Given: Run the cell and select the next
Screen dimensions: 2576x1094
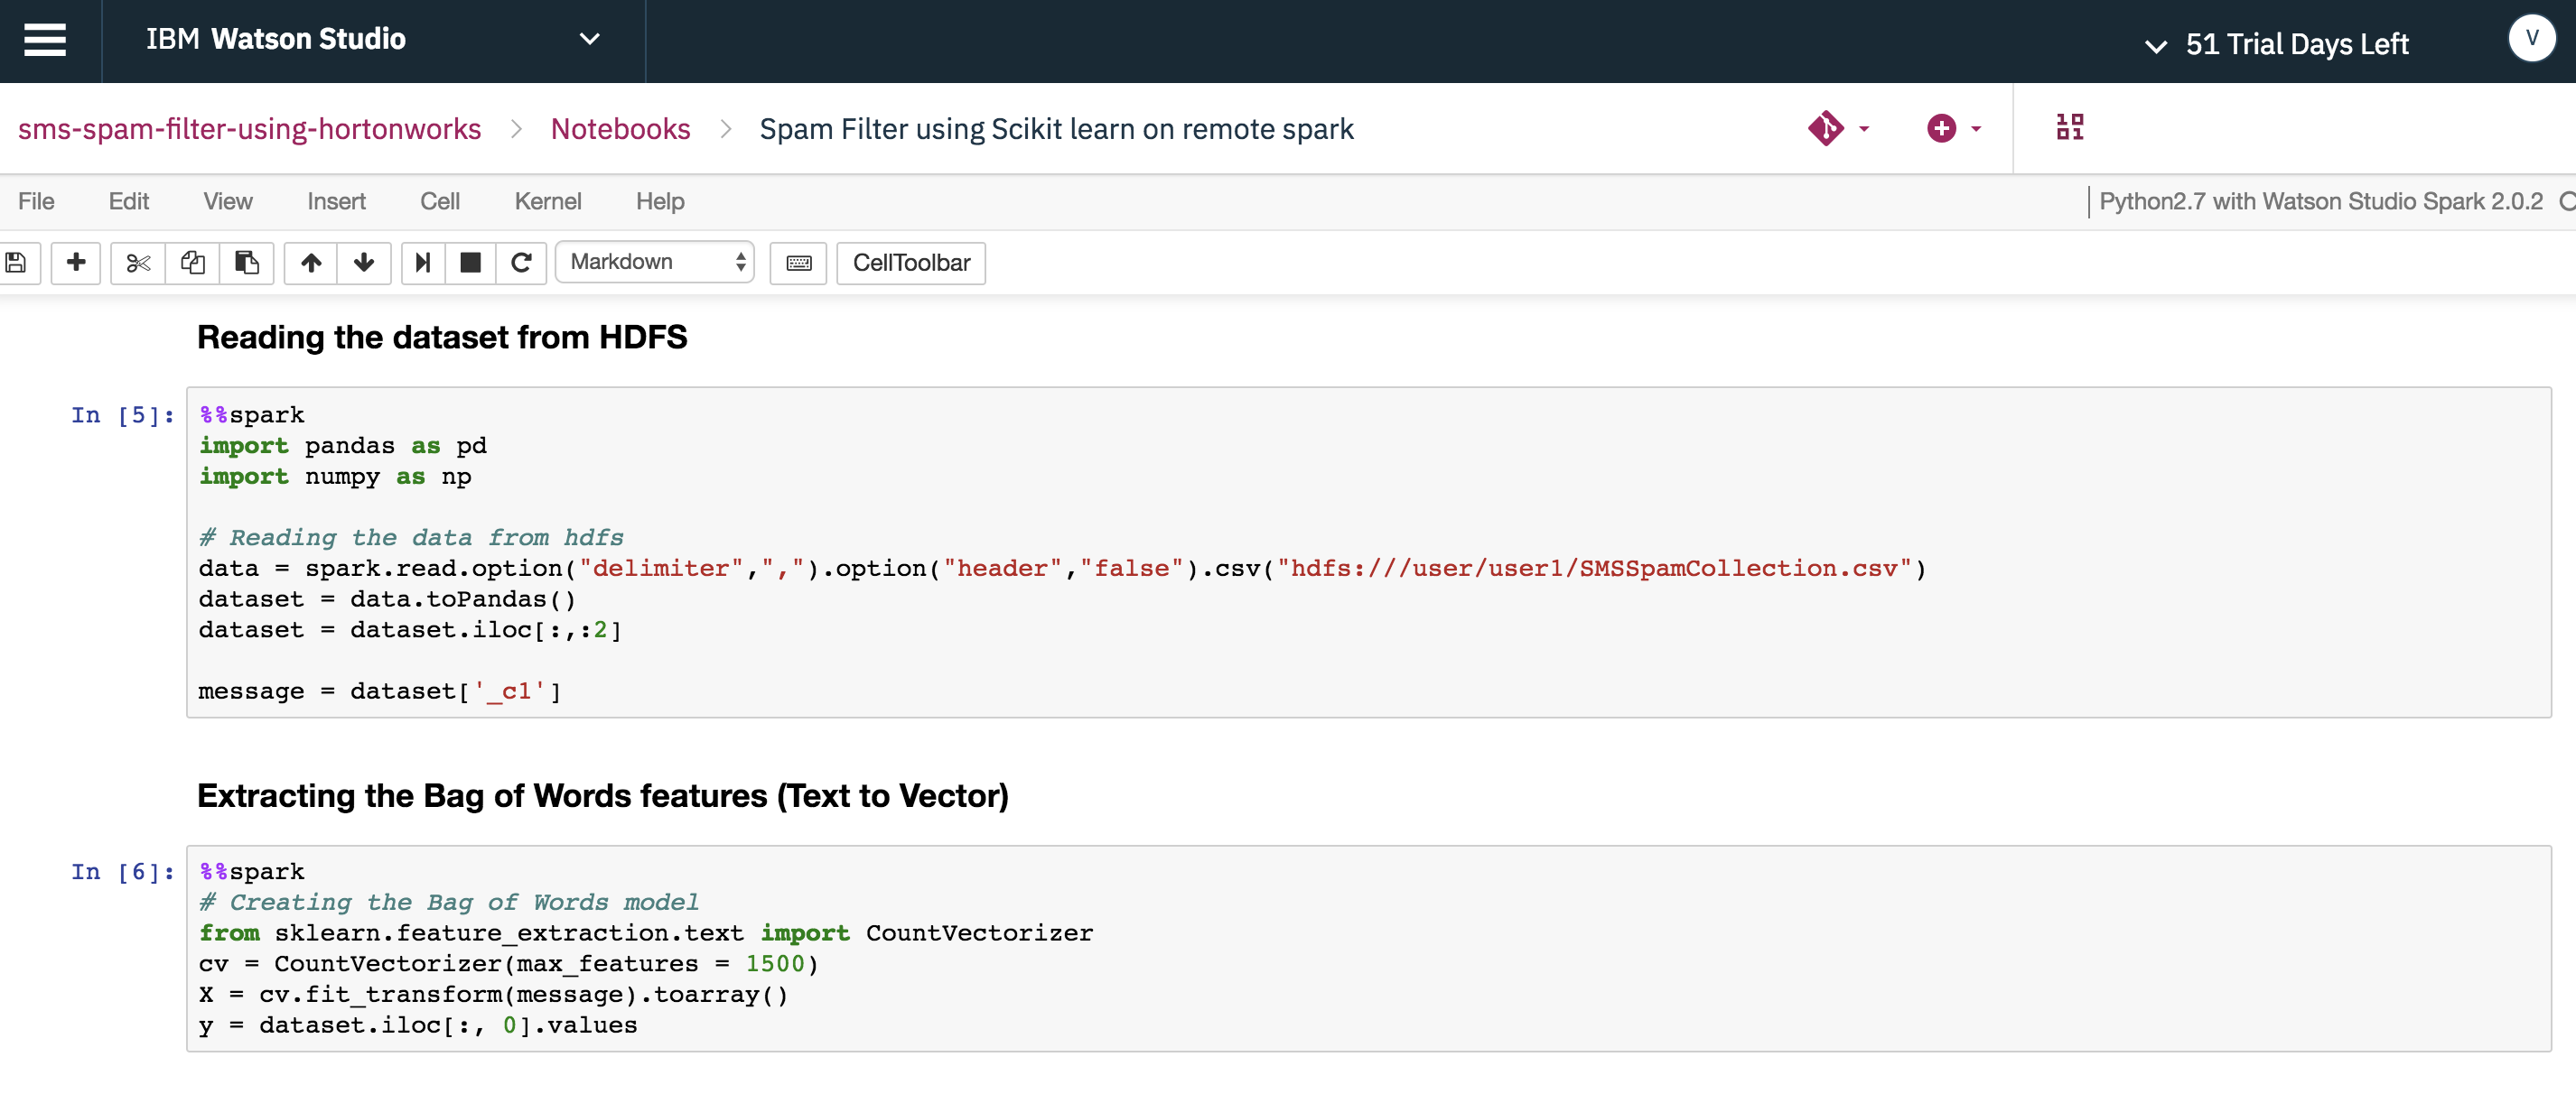Looking at the screenshot, I should coord(423,263).
